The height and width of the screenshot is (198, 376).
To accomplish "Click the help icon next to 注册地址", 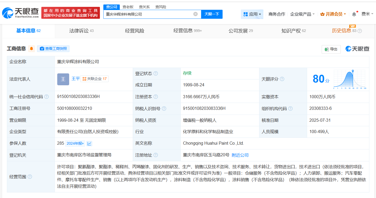I will 156,155.
